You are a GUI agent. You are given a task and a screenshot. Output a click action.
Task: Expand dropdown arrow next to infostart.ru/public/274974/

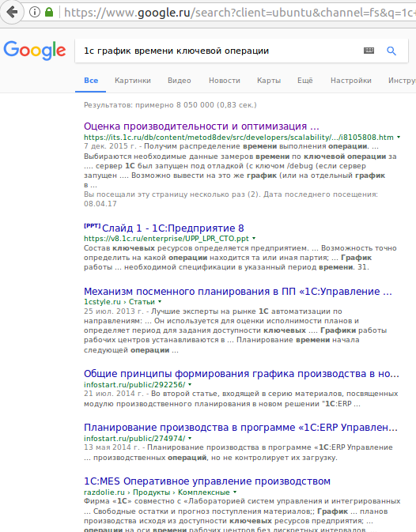tap(190, 438)
